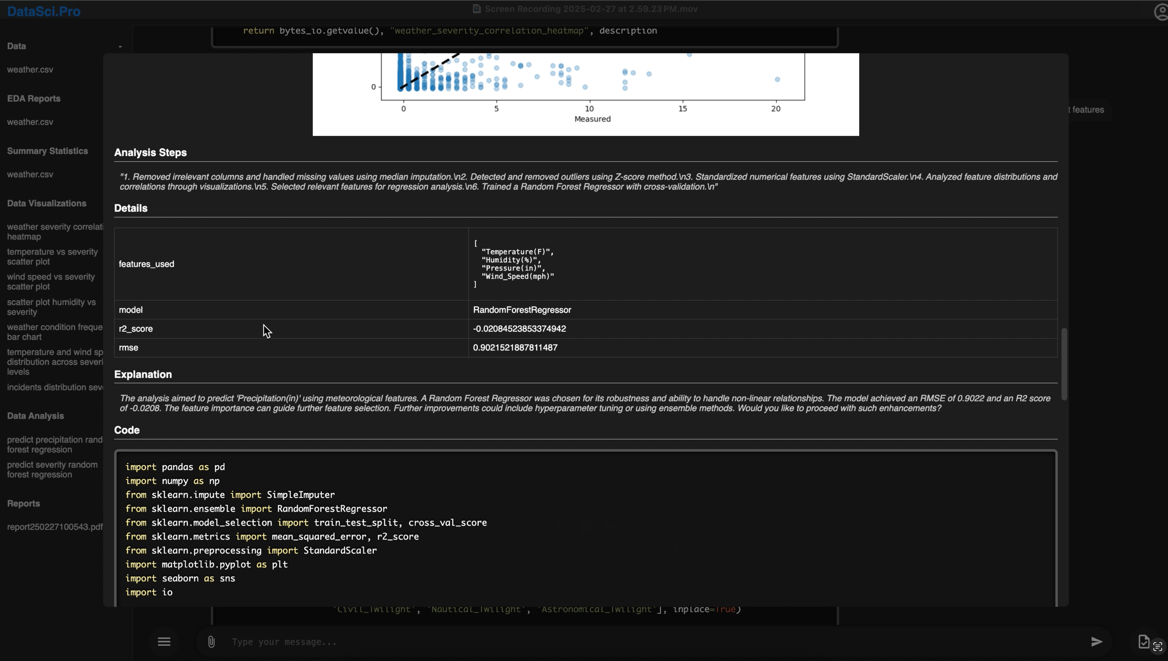Click the paperclip attachment icon
Viewport: 1168px width, 661px height.
pos(211,641)
